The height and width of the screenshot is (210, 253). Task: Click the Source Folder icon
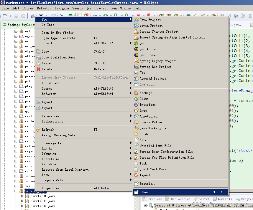pos(136,122)
